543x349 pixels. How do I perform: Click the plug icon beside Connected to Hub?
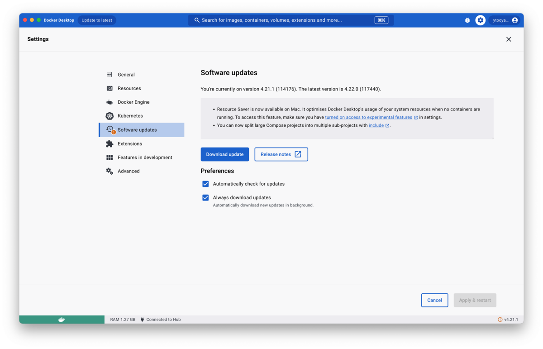(142, 320)
